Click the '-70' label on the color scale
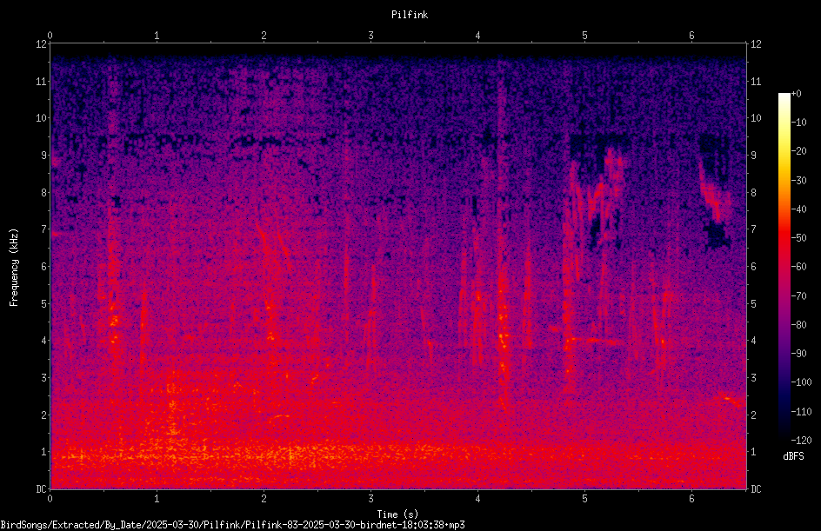 click(x=798, y=296)
